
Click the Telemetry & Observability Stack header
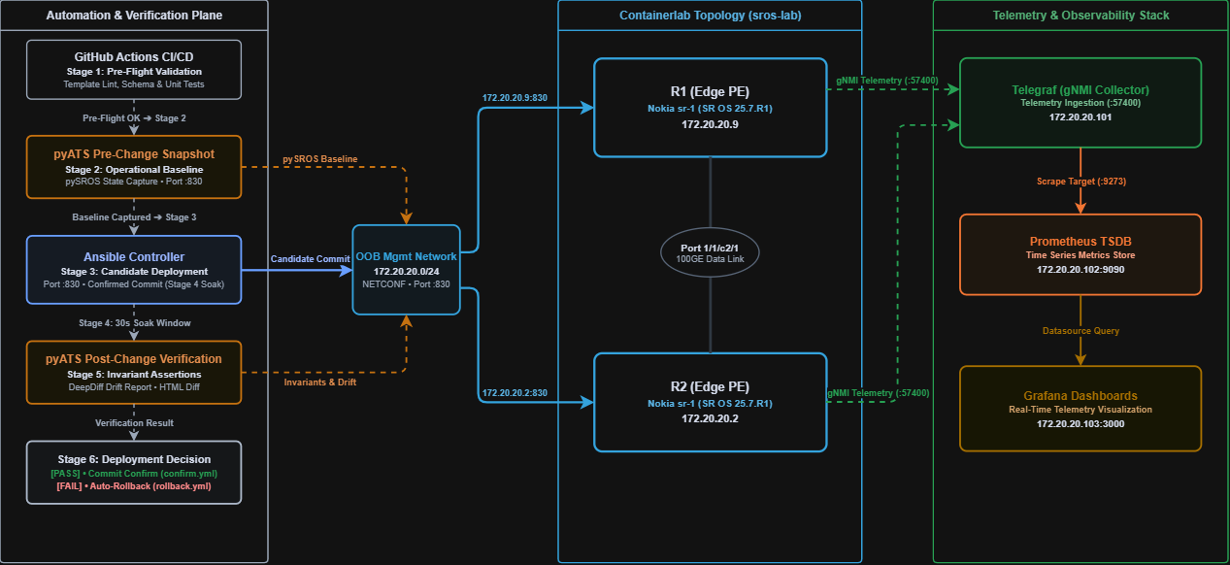tap(1080, 15)
